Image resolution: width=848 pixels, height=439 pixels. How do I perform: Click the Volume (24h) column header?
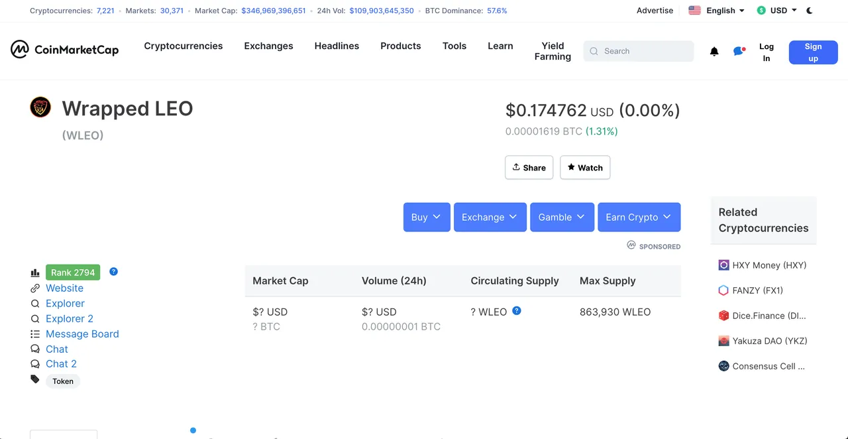click(394, 281)
